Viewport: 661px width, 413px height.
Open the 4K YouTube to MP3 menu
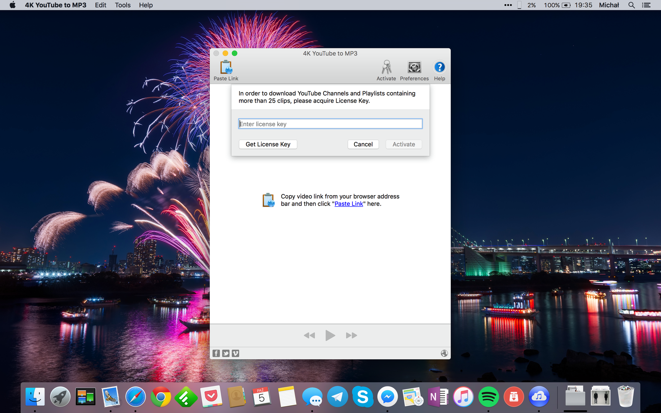(x=56, y=5)
